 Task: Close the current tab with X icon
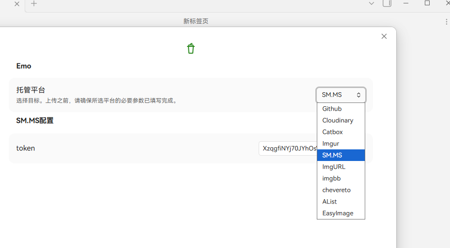(x=17, y=3)
